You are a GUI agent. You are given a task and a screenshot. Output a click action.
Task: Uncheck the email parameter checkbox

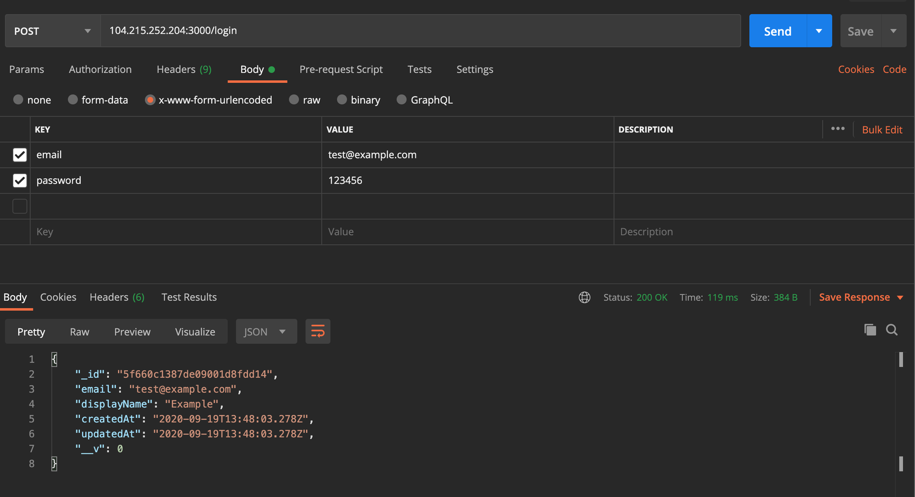tap(20, 155)
